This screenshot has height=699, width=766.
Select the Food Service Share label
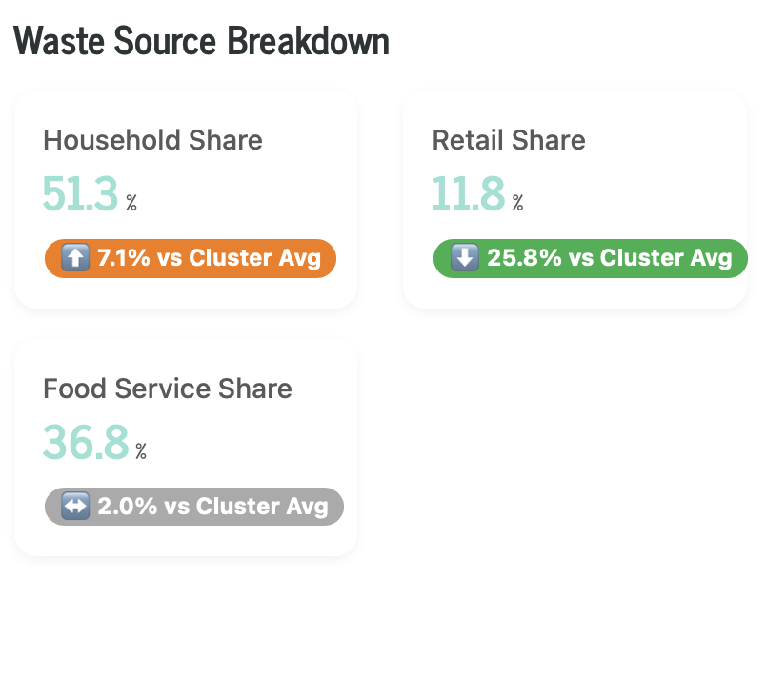click(x=168, y=389)
